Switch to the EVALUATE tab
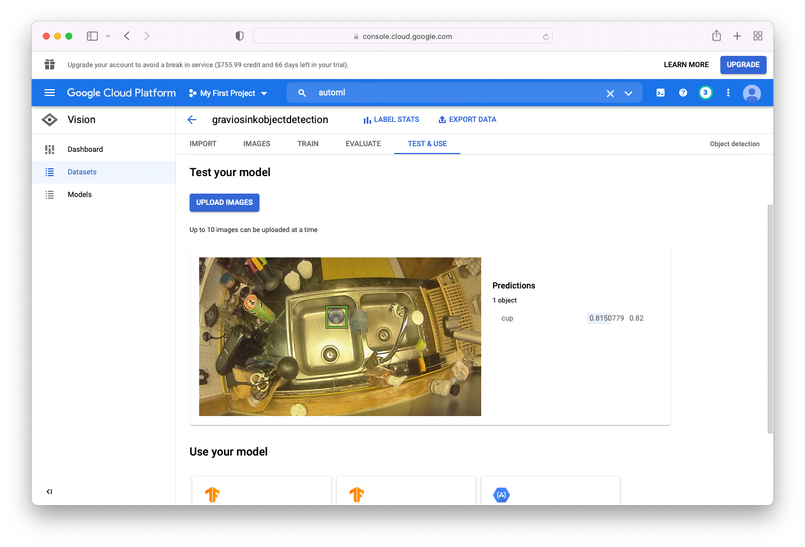 [x=363, y=143]
